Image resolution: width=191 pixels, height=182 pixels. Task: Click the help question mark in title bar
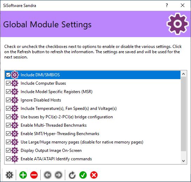(167, 5)
